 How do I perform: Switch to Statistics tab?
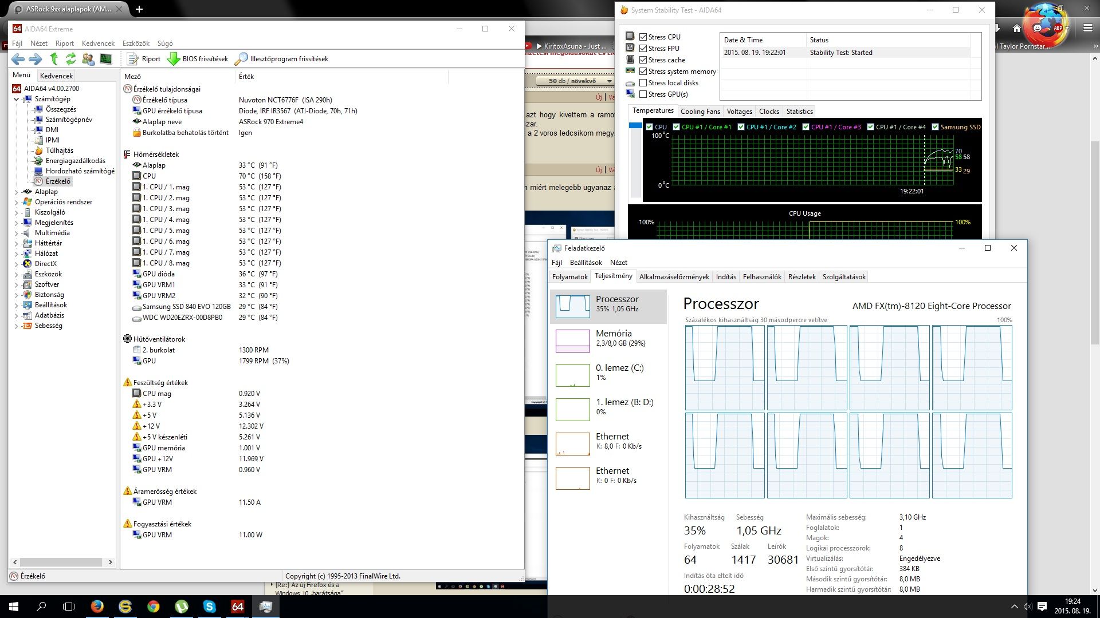799,112
